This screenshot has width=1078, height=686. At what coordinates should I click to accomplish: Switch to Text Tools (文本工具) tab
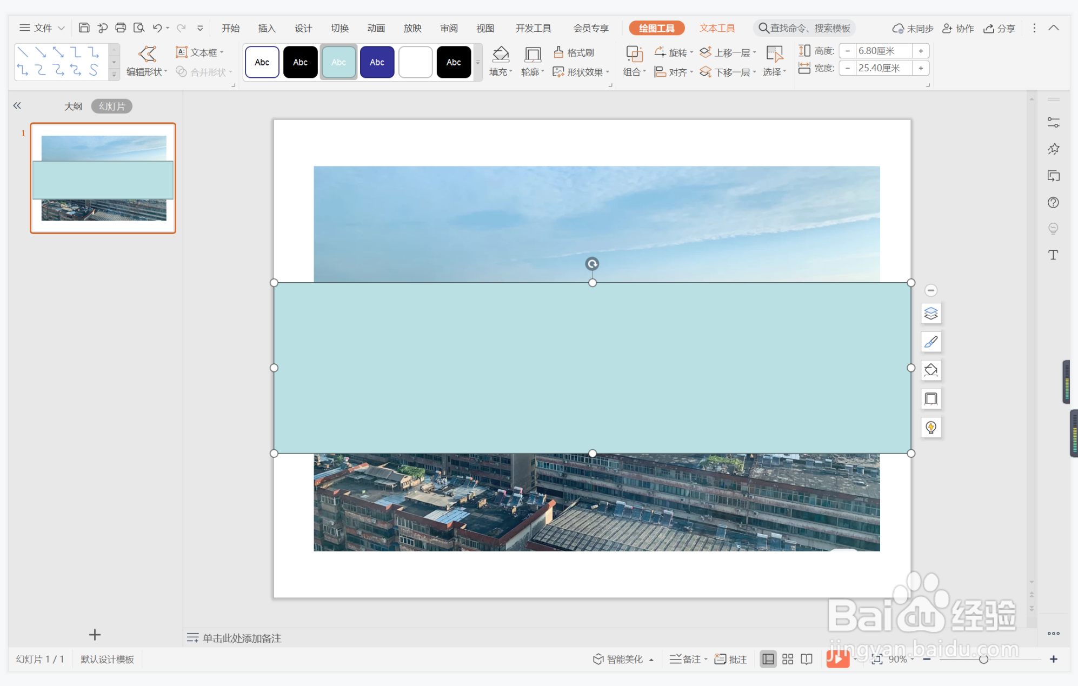pyautogui.click(x=717, y=28)
